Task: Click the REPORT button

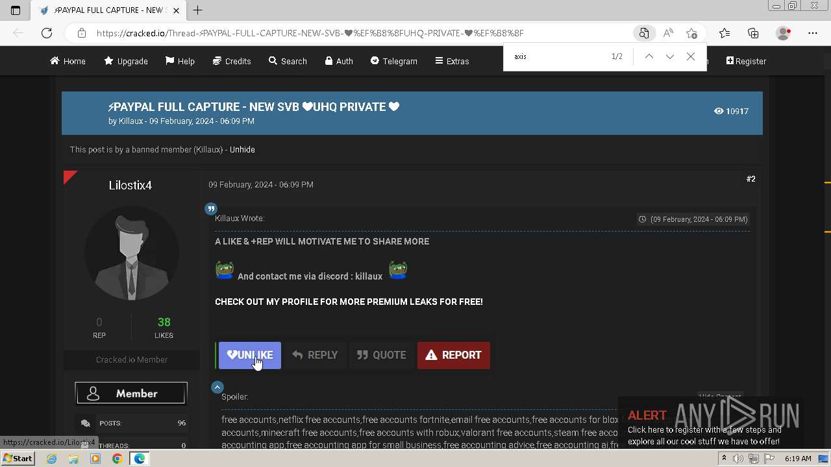Action: (x=453, y=355)
